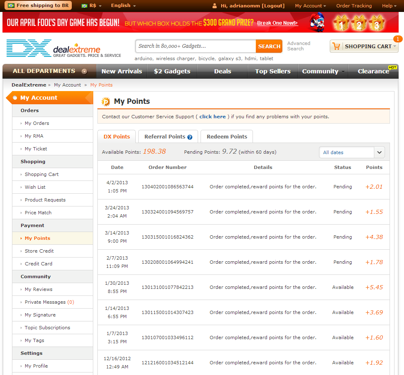Viewport: 404px width, 375px height.
Task: Open My Tags in sidebar
Action: pos(52,340)
